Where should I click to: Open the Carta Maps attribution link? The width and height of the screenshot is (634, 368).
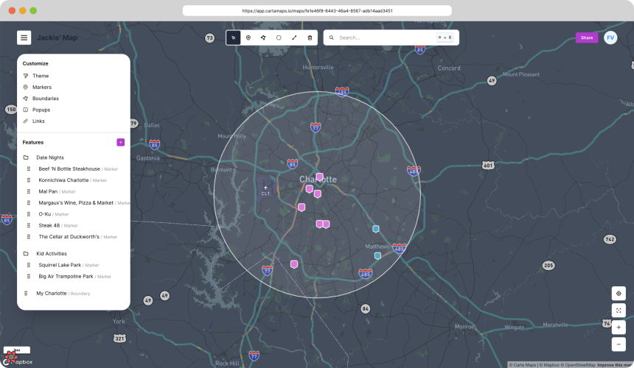click(523, 365)
